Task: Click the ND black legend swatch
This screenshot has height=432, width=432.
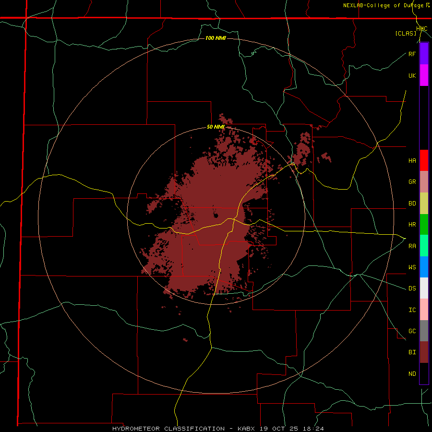Action: pos(424,373)
